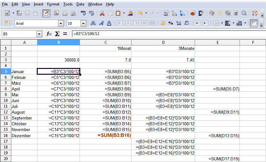Show the Draw Functions toolbar

click(201, 13)
